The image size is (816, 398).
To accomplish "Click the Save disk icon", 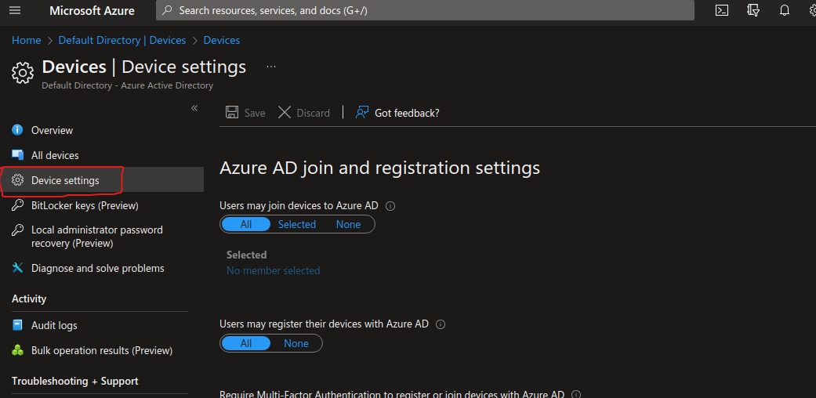I will (232, 112).
